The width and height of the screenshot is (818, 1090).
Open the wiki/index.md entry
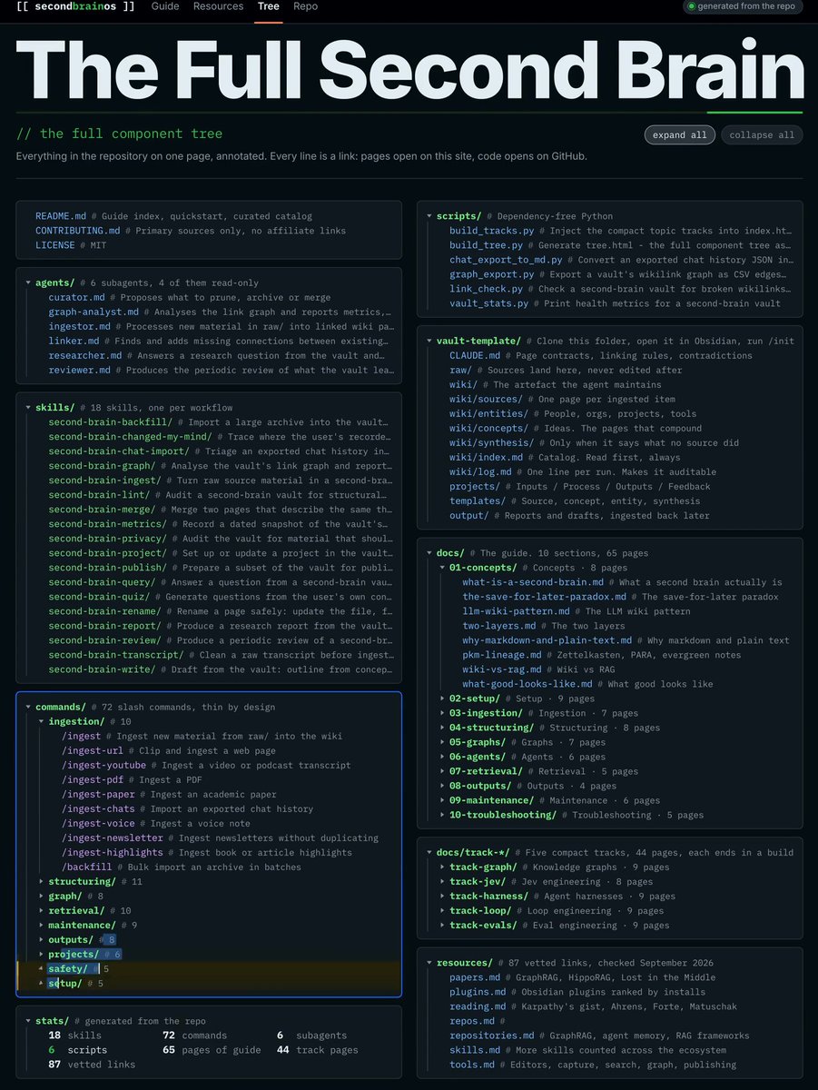486,457
